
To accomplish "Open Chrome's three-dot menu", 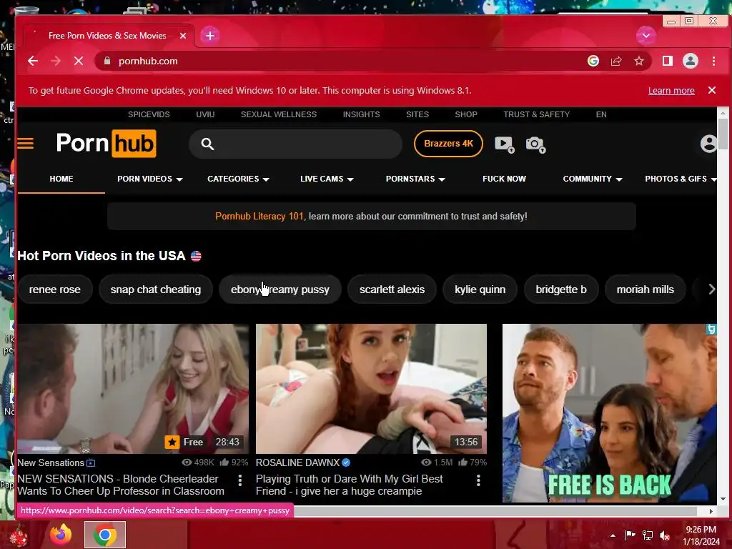I will pos(714,61).
